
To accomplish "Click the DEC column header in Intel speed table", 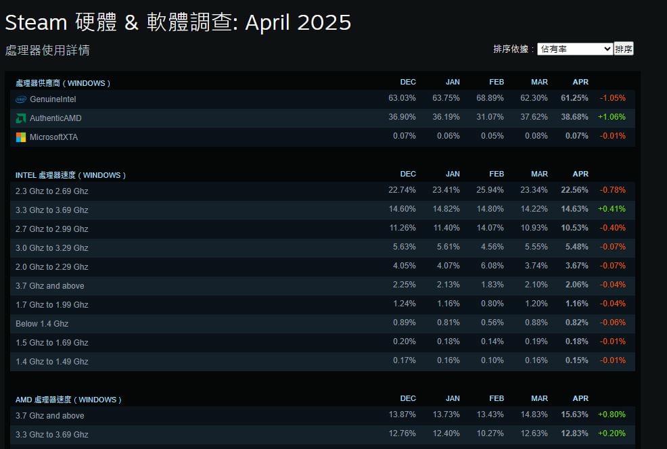I will [408, 174].
